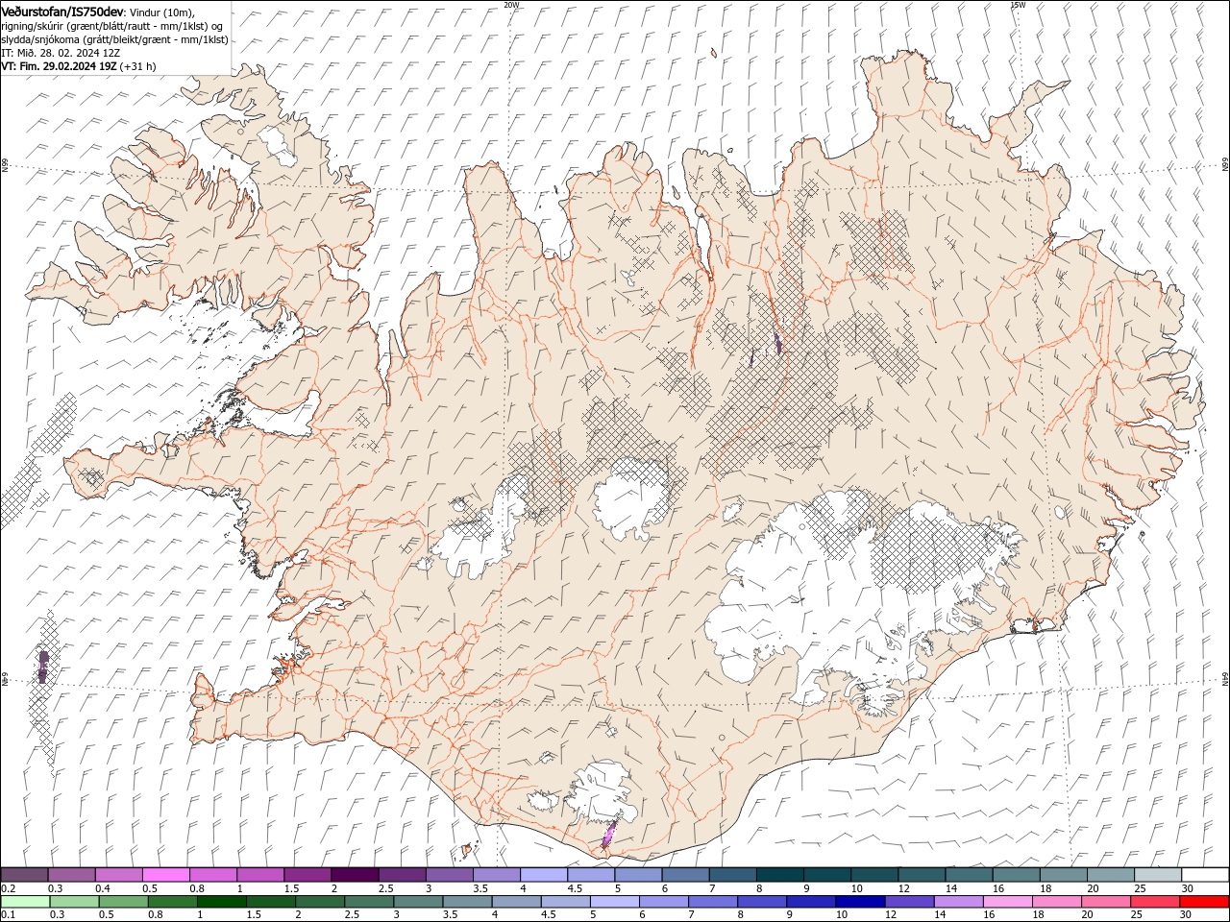Image resolution: width=1230 pixels, height=922 pixels.
Task: Click the 15W longitude label at top
Action: (x=1018, y=5)
